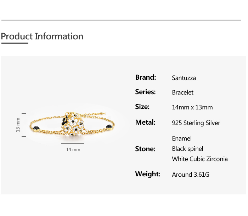The width and height of the screenshot is (248, 216).
Task: Select the 925 Sterling Silver text
Action: click(x=196, y=123)
